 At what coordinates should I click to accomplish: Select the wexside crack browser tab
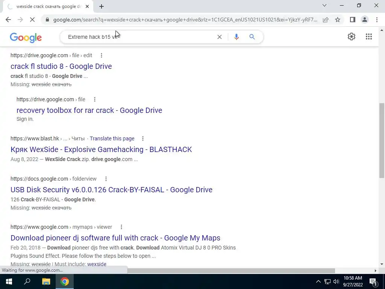pyautogui.click(x=48, y=7)
